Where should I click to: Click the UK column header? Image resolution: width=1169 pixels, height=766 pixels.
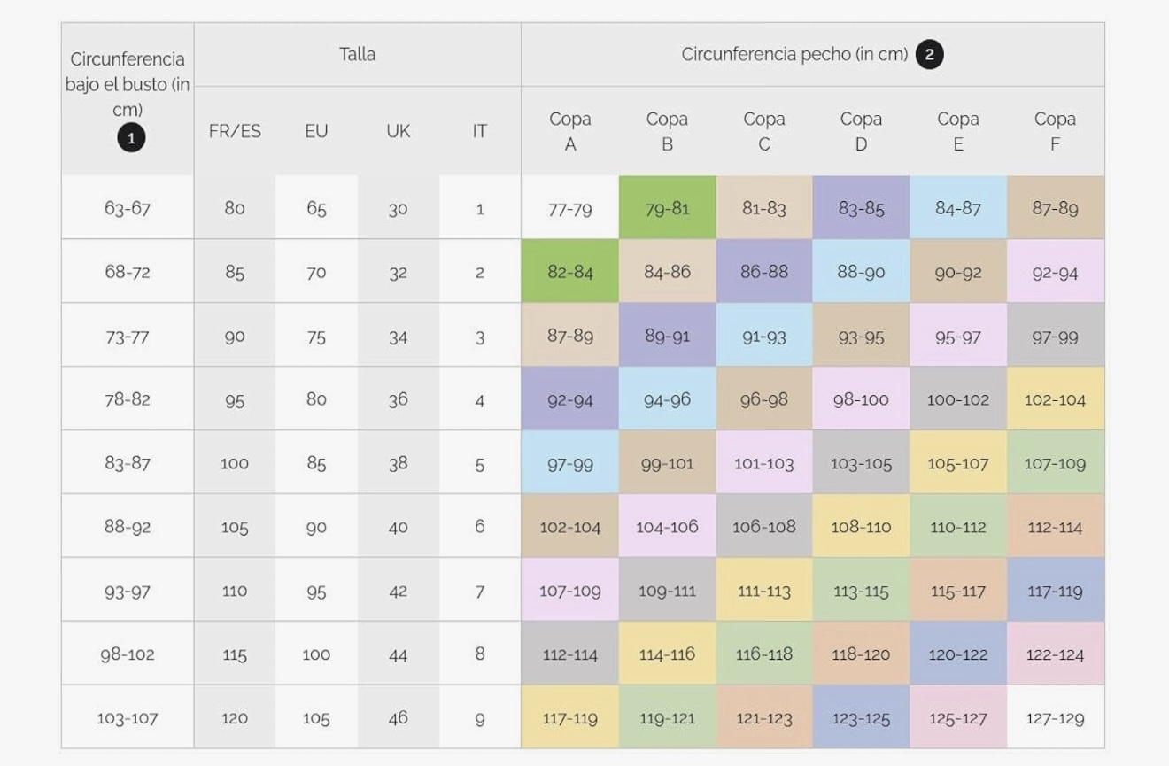[399, 131]
